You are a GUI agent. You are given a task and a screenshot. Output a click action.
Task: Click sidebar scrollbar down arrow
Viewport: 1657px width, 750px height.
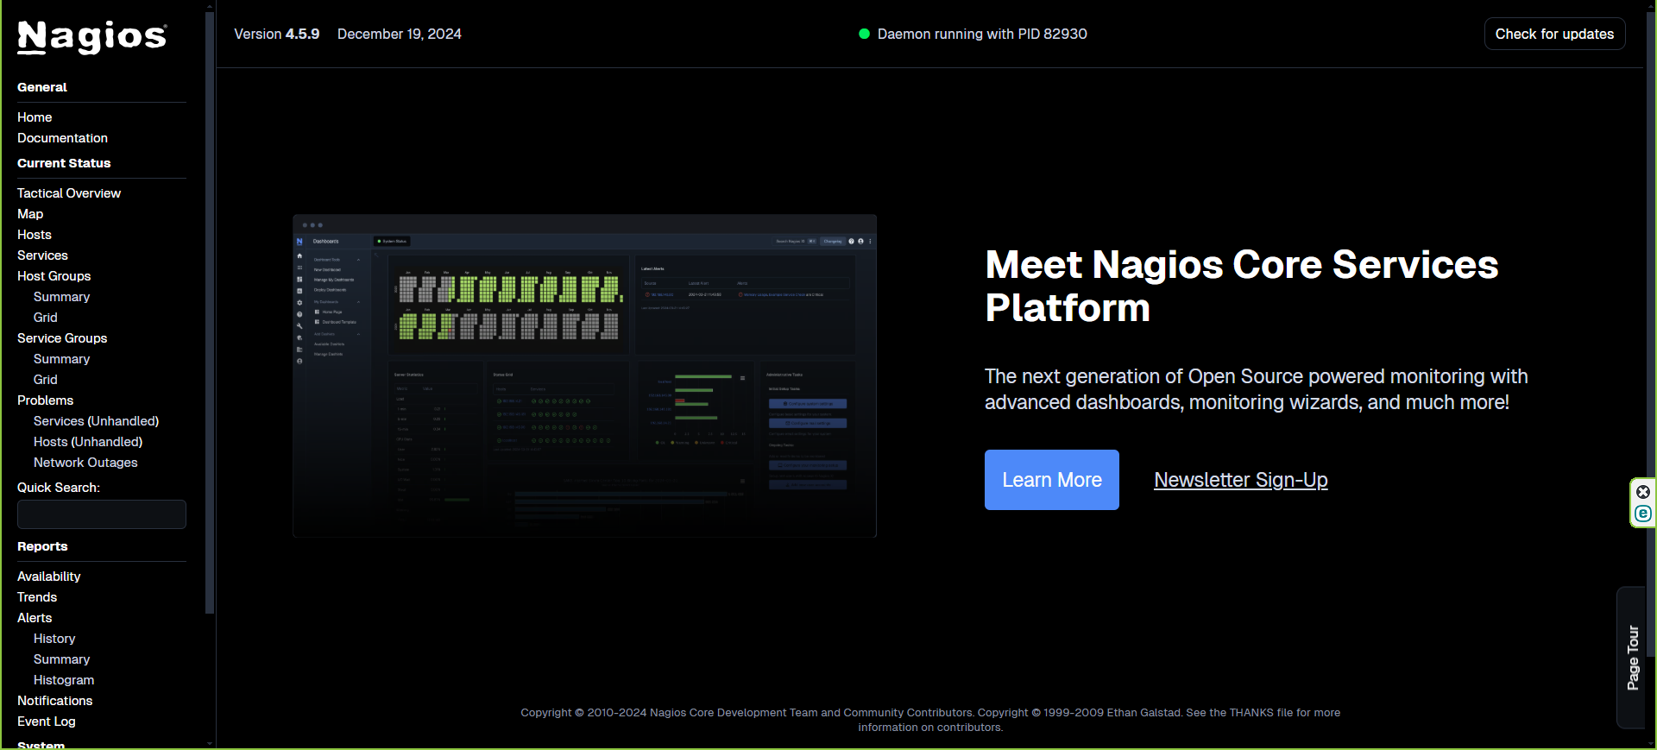[210, 743]
